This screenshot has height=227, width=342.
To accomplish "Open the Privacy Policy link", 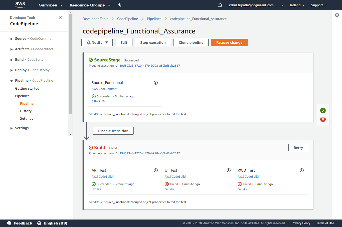I will coord(301,223).
